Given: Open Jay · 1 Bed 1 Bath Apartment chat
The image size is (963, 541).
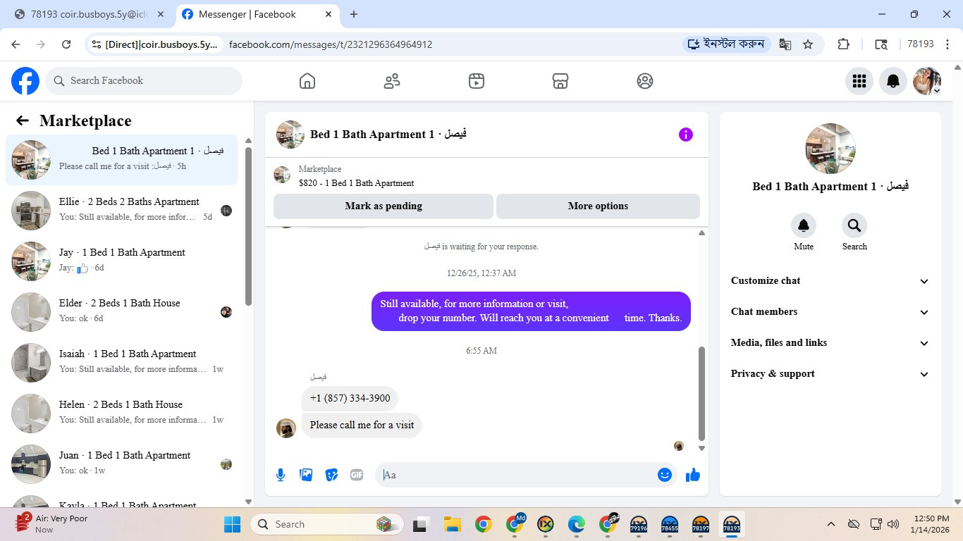Looking at the screenshot, I should [122, 261].
